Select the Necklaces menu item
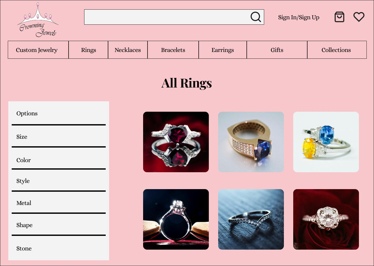 (128, 50)
